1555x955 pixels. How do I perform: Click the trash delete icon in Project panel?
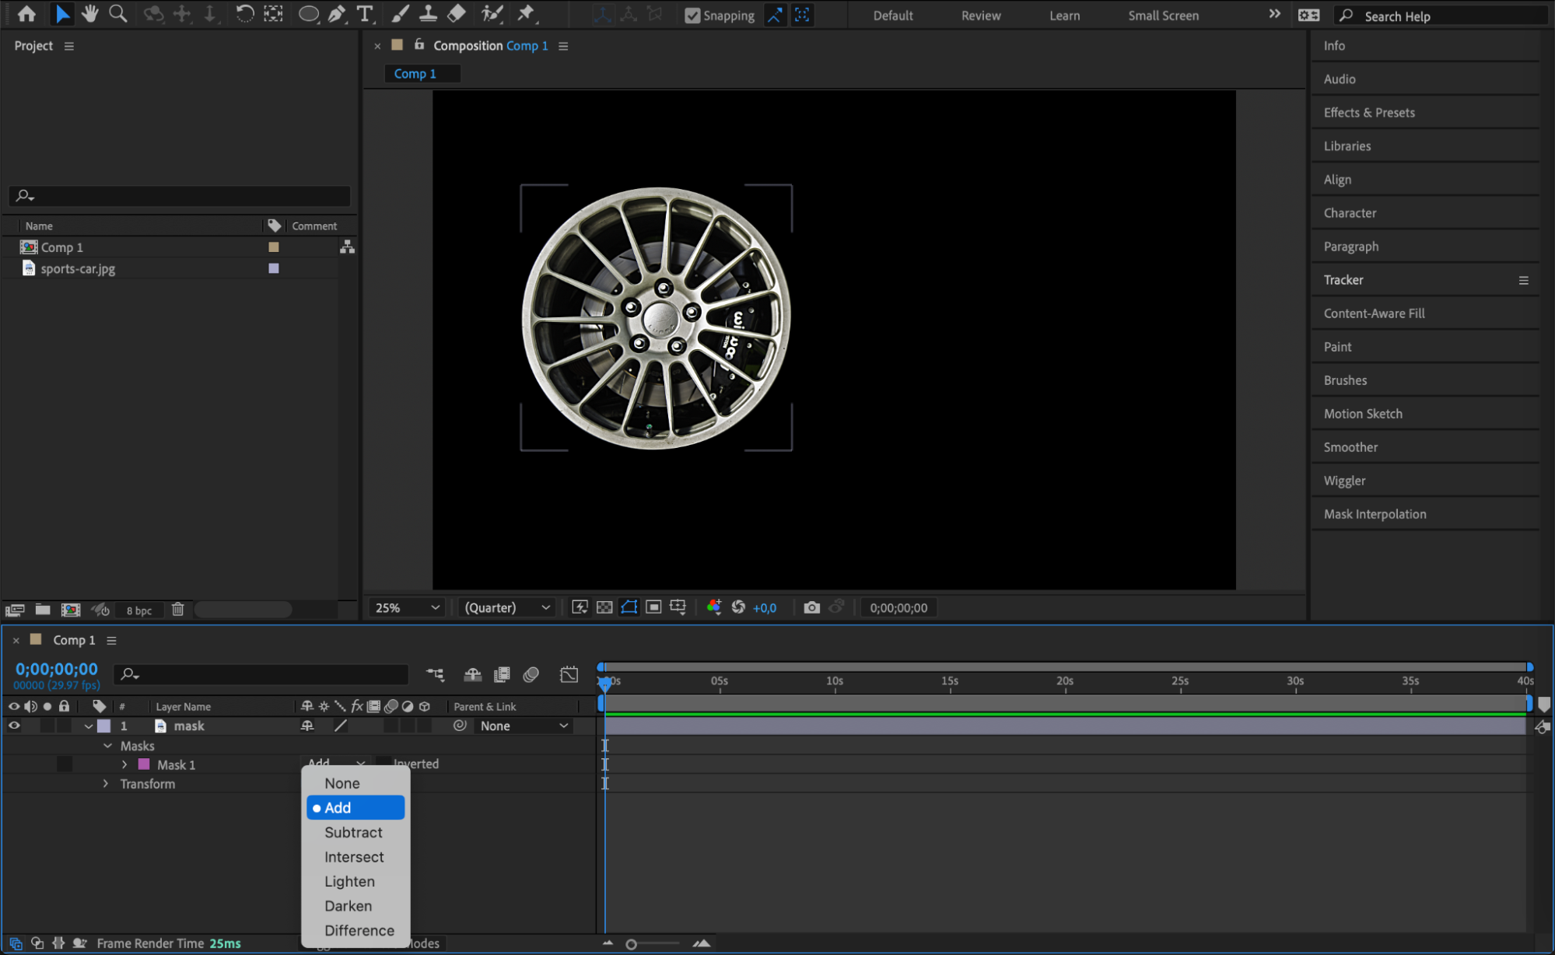[x=178, y=610]
